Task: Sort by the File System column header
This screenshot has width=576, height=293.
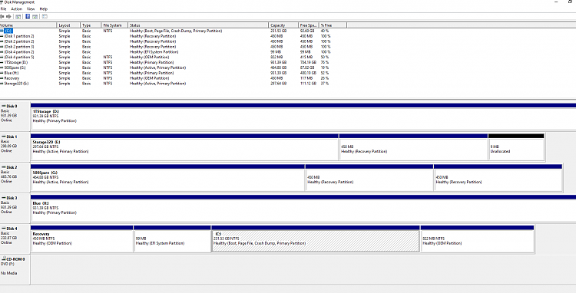Action: [115, 25]
